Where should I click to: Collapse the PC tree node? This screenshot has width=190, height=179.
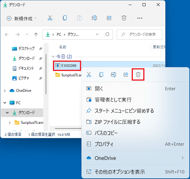click(5, 103)
